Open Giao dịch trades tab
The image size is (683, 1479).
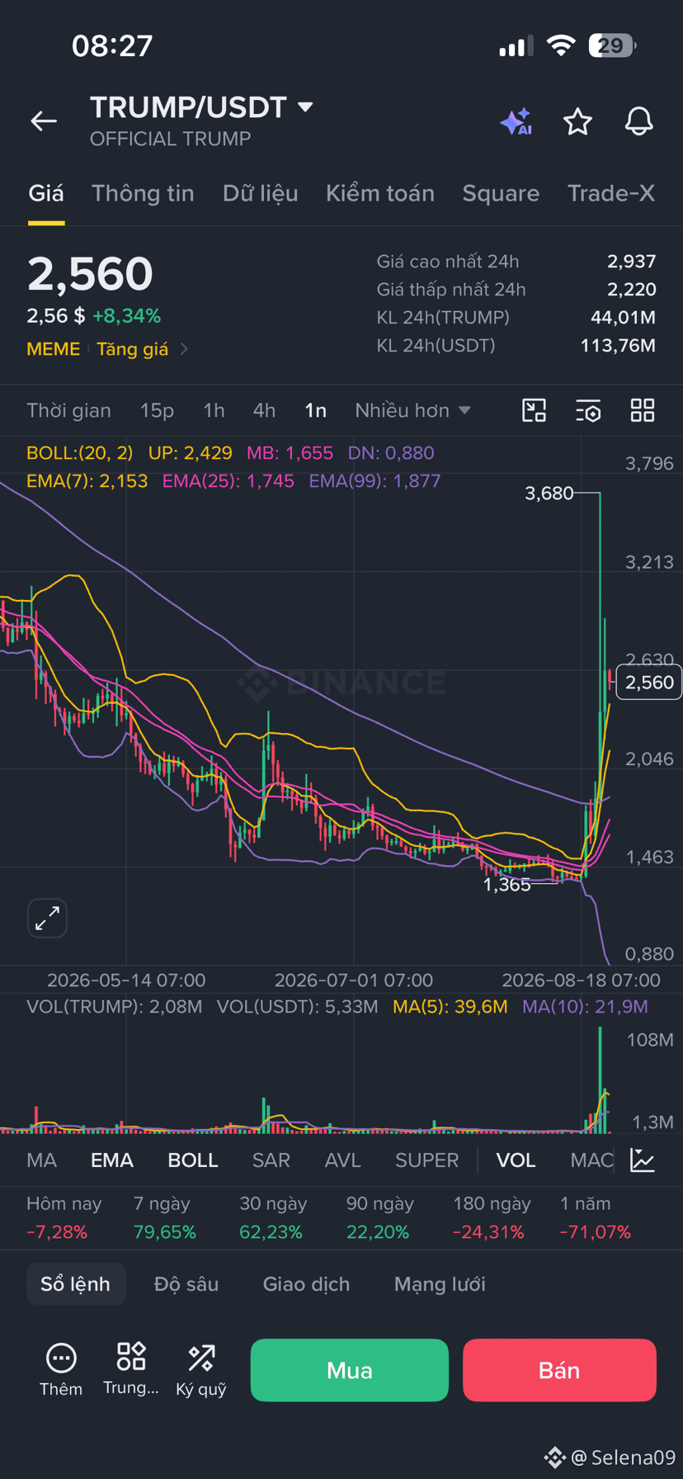(x=306, y=1283)
